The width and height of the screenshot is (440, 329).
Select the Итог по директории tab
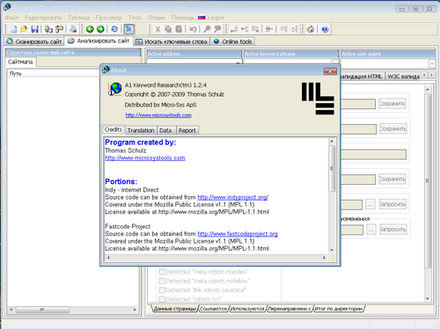tap(339, 309)
